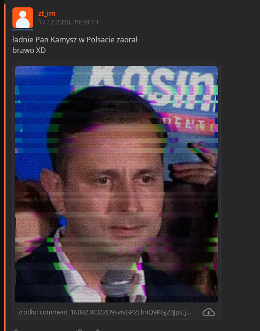Click the blue status underline beneath the avatar
This screenshot has height=331, width=260.
23,30
